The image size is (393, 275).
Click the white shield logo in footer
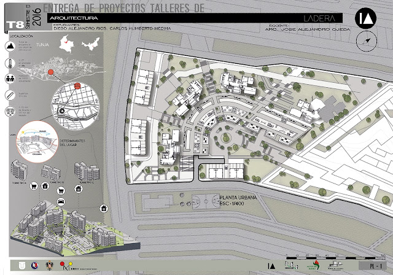pos(22,265)
